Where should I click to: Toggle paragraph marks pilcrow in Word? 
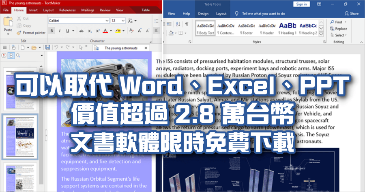[x=187, y=24]
